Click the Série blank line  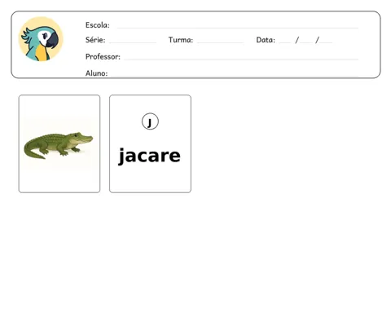[133, 42]
